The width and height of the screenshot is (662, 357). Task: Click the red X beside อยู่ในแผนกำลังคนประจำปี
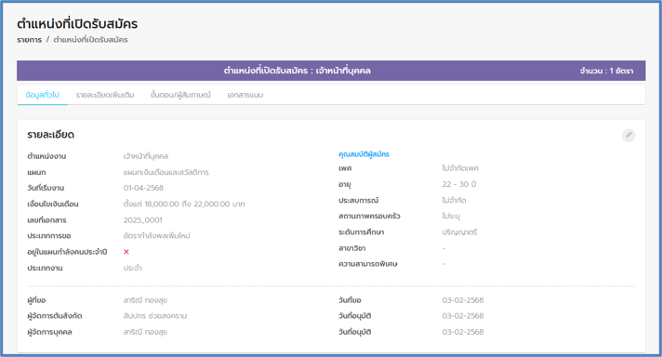(x=126, y=252)
